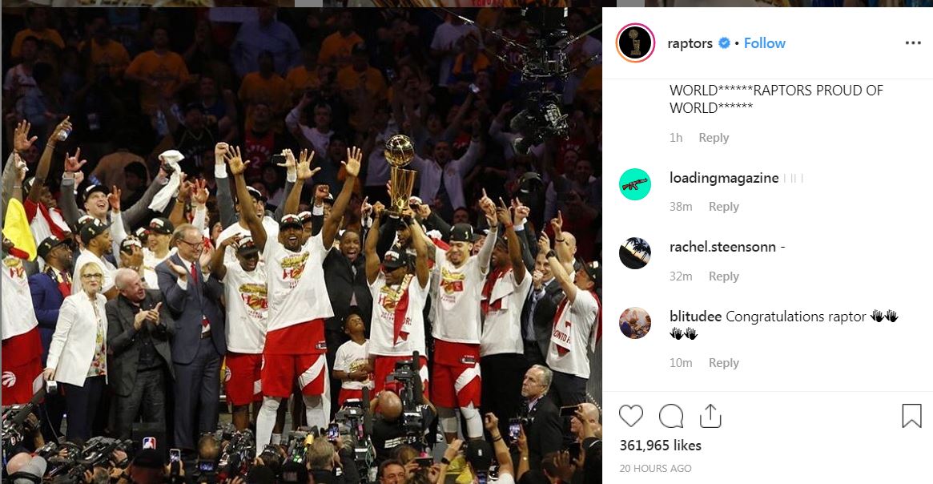933x484 pixels.
Task: Open blitudee's profile picture
Action: 635,323
